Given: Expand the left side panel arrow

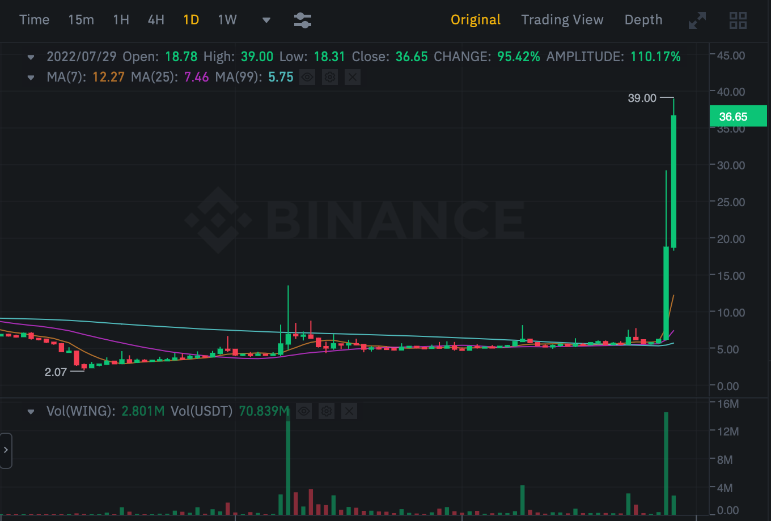Looking at the screenshot, I should coord(6,450).
